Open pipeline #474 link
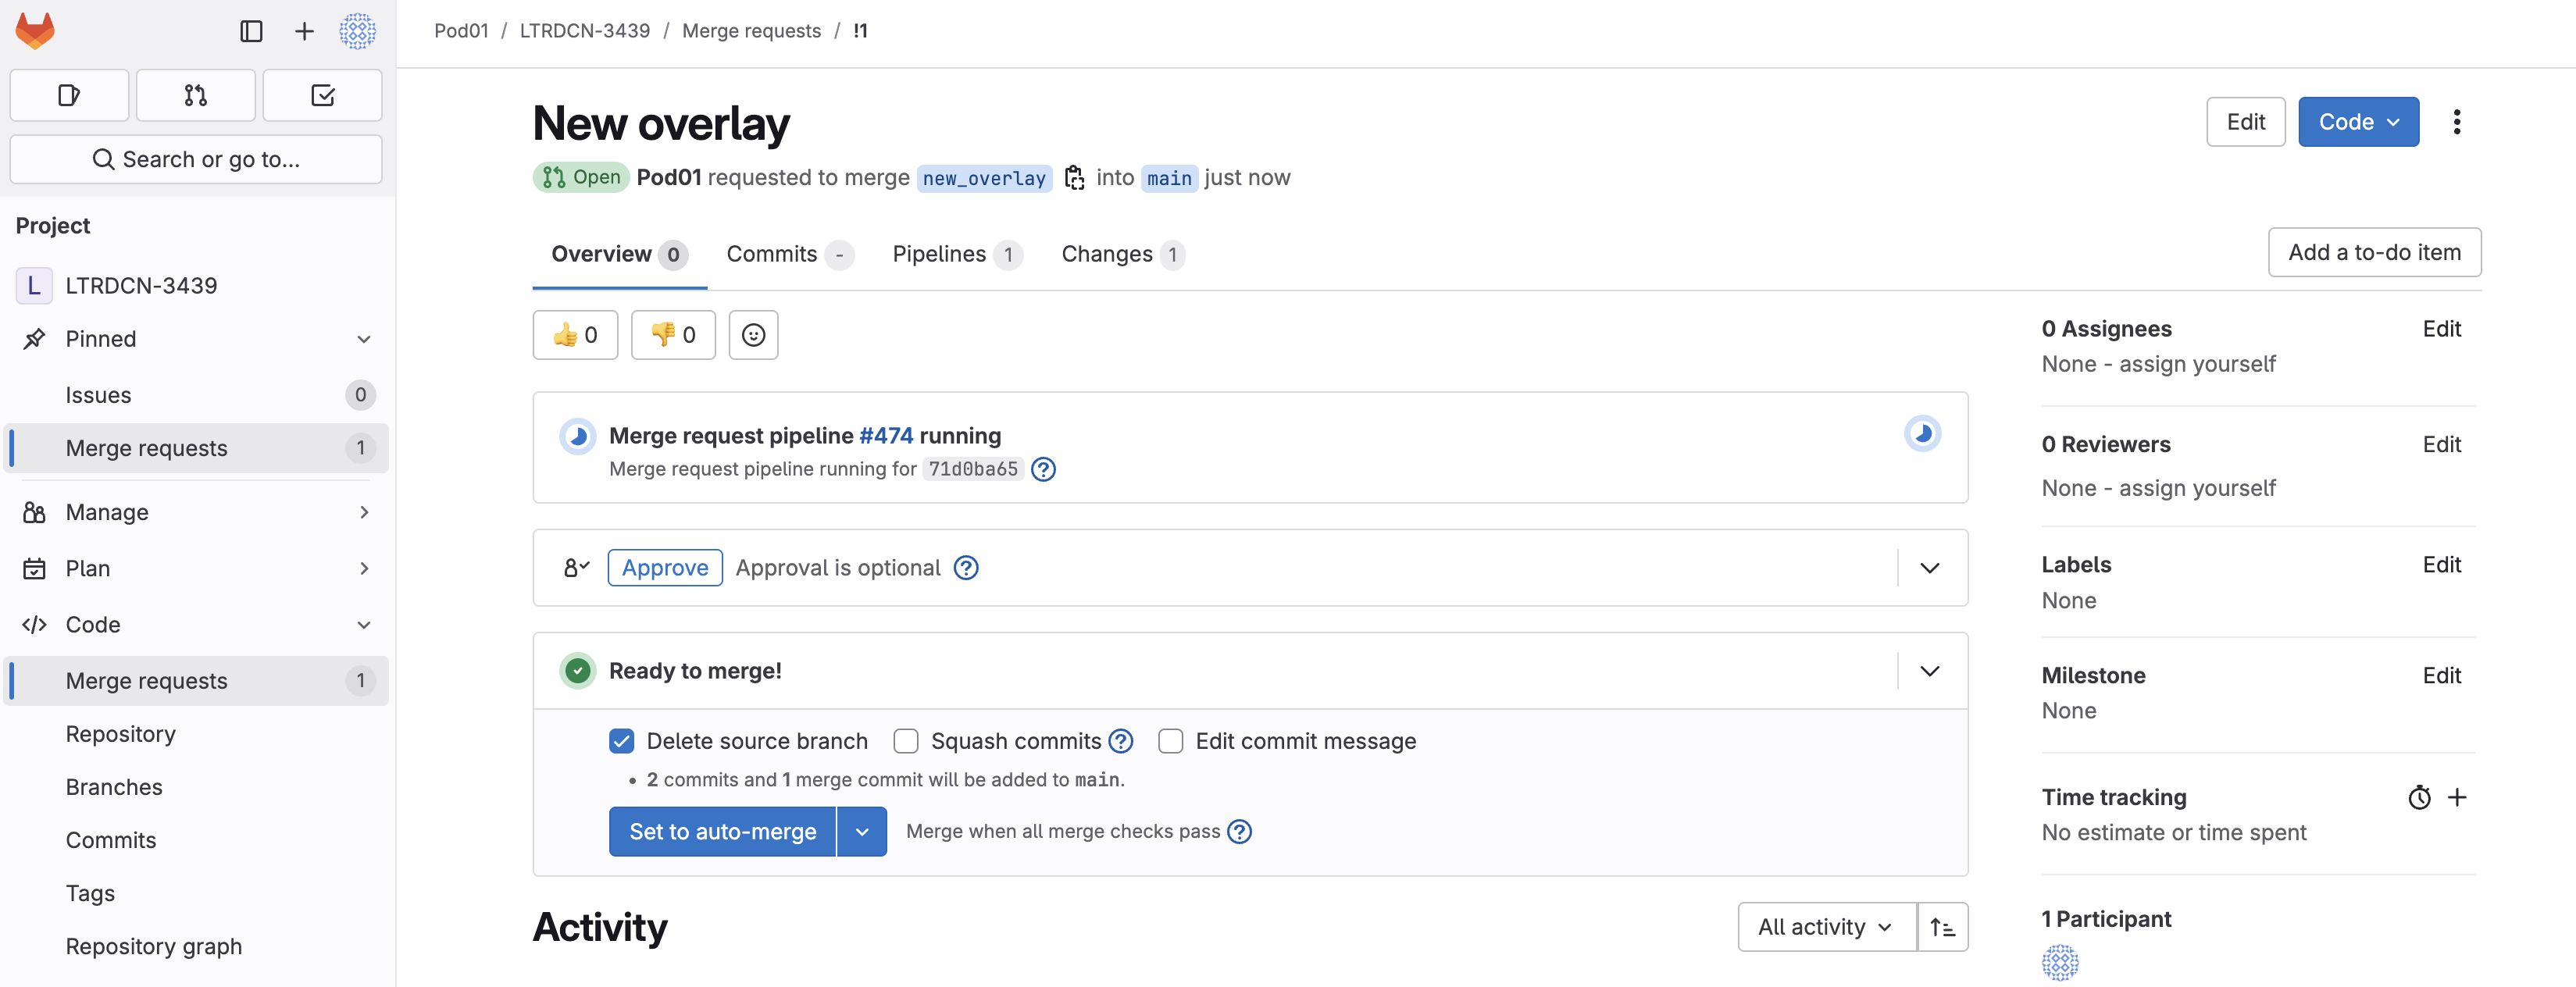The image size is (2576, 987). [885, 436]
